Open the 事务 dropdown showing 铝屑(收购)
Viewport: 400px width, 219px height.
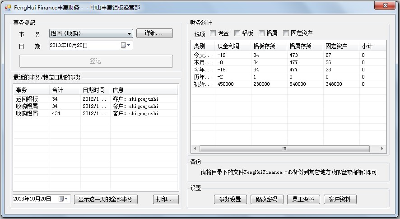(91, 33)
